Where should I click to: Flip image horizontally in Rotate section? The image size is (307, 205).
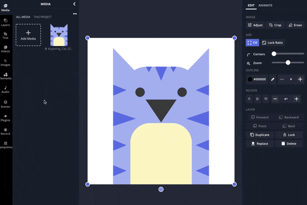257,99
